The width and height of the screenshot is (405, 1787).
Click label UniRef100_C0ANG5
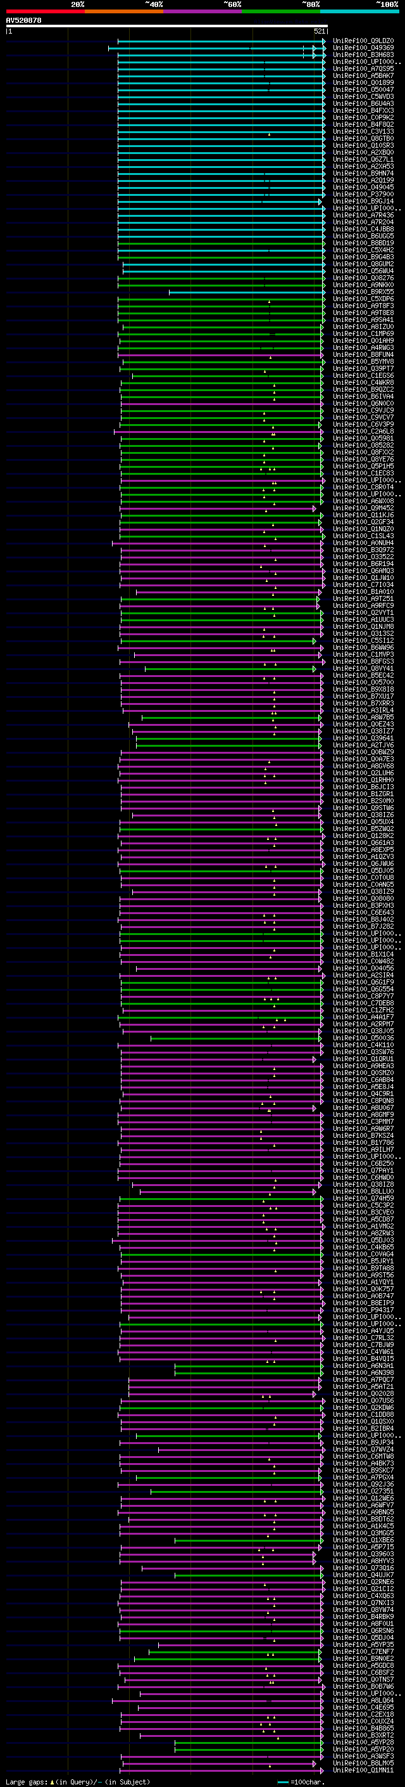[x=363, y=884]
